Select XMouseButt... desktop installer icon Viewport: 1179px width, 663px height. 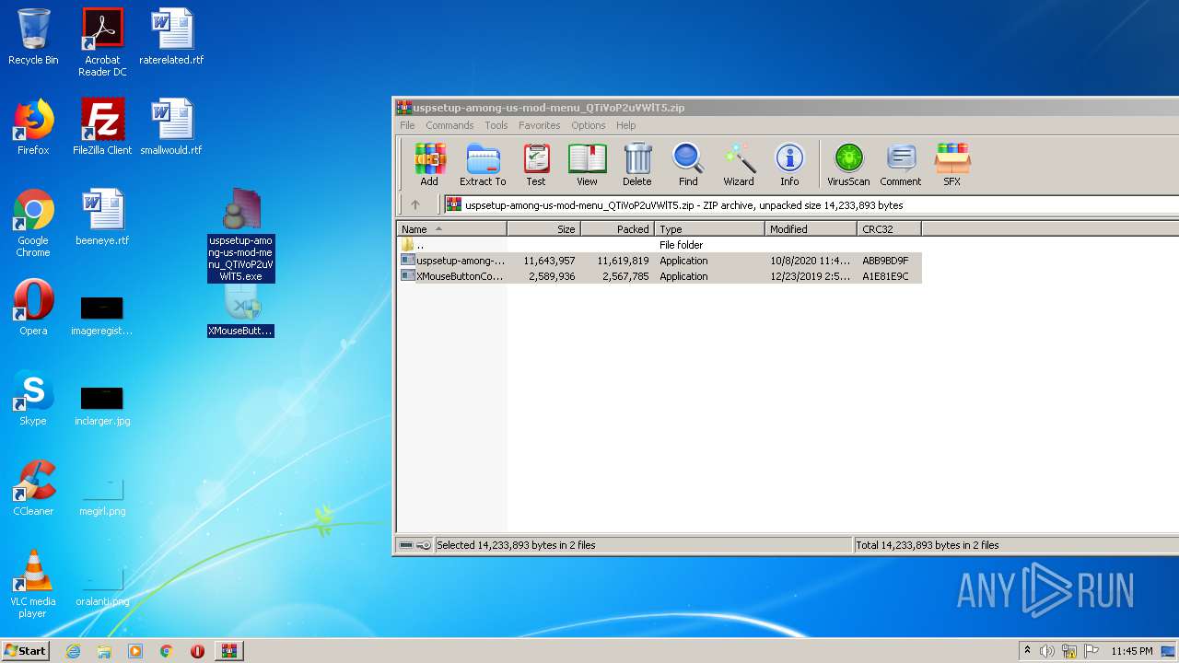click(241, 311)
